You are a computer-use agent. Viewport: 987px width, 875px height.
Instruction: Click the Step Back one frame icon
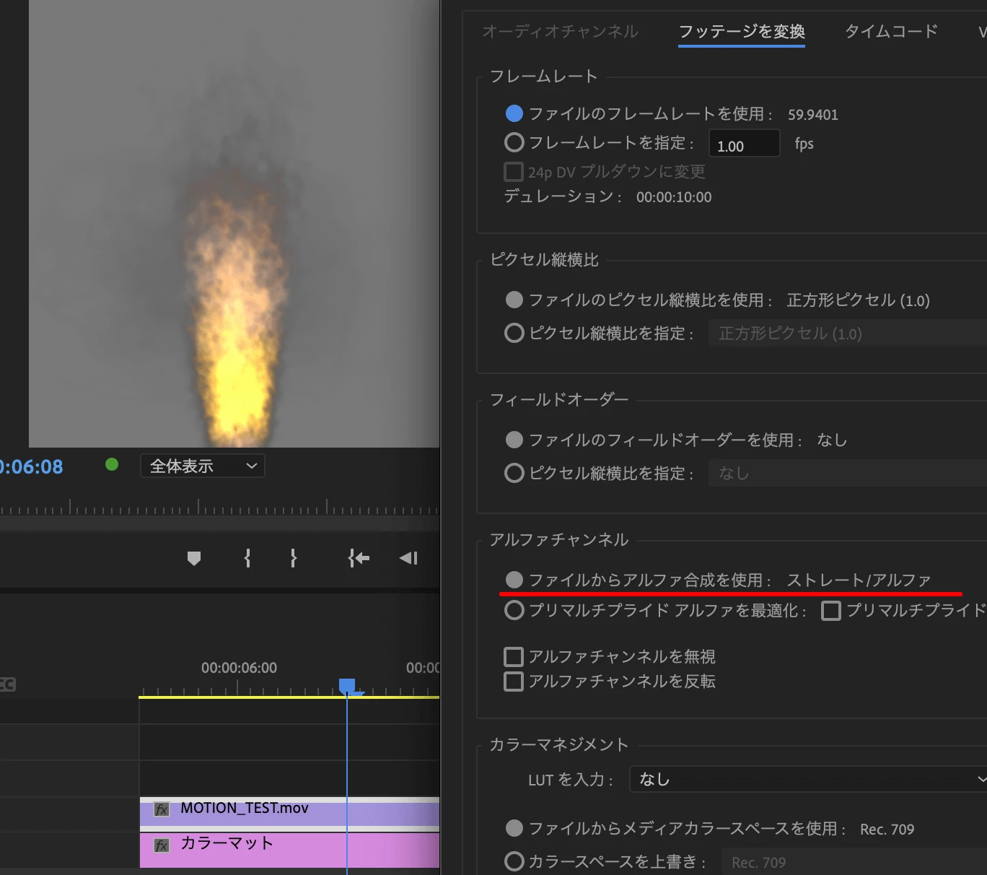[x=408, y=558]
